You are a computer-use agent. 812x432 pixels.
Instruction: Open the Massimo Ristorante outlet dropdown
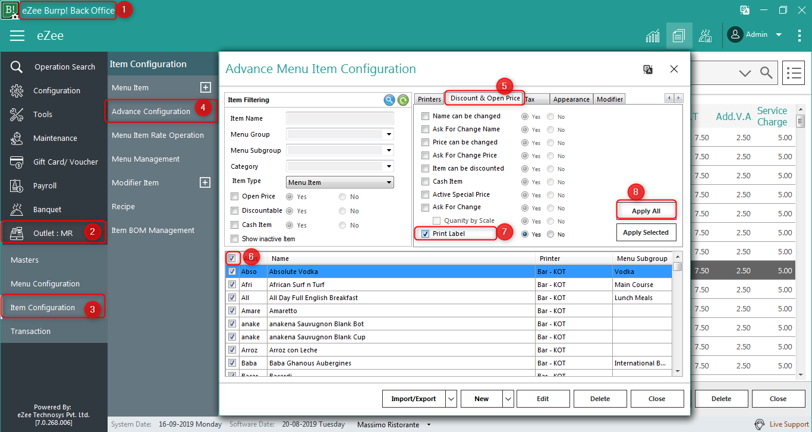click(x=429, y=425)
